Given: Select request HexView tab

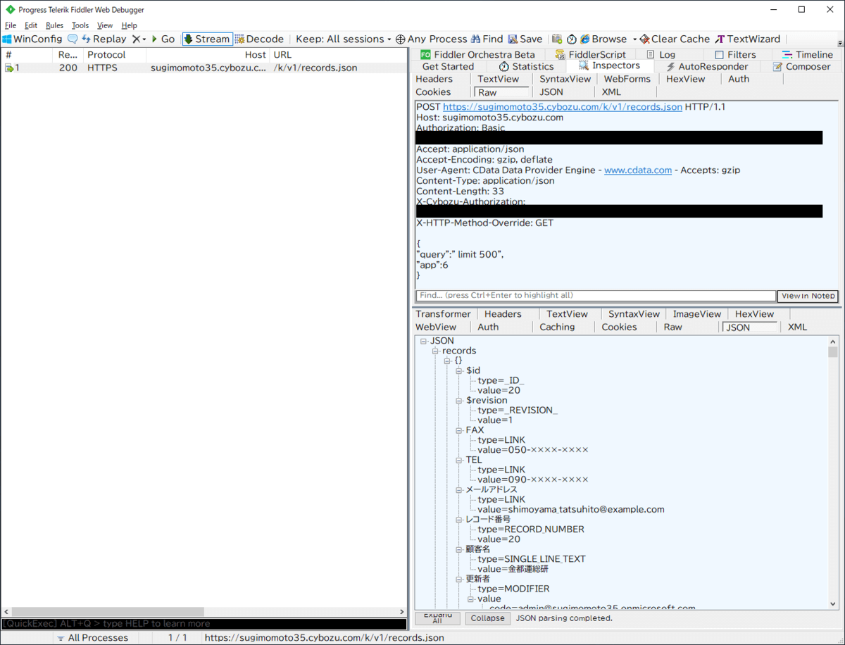Looking at the screenshot, I should (686, 79).
